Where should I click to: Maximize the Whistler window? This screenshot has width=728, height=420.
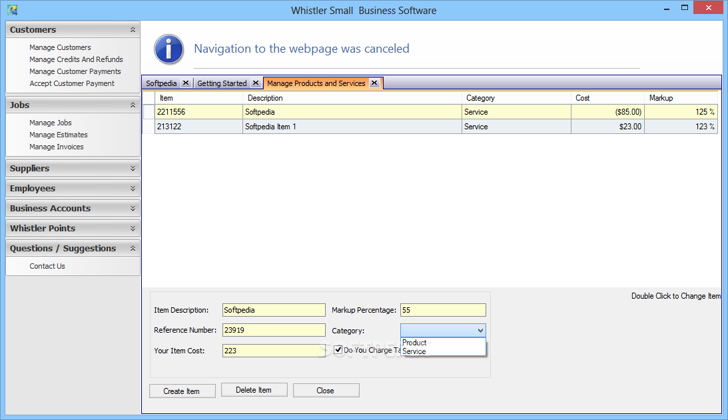pos(684,8)
